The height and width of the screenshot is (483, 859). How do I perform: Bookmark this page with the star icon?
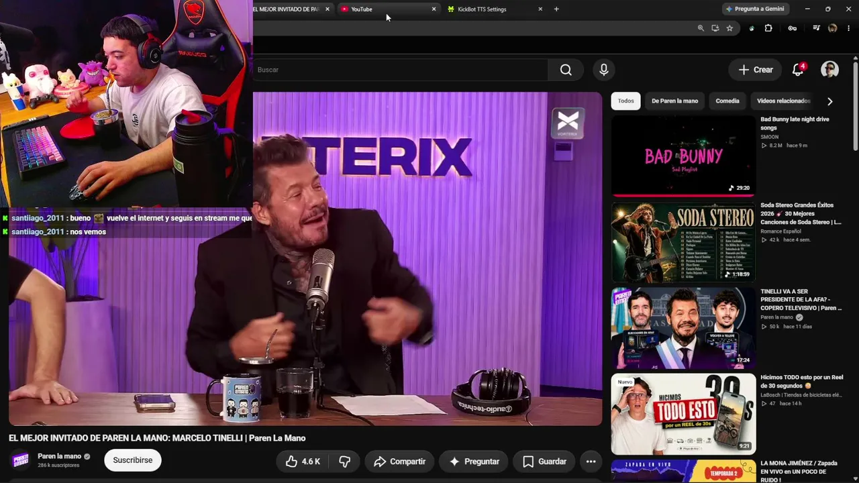point(729,28)
